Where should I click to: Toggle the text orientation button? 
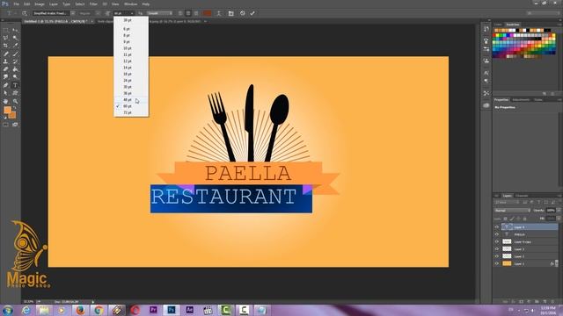pyautogui.click(x=25, y=13)
